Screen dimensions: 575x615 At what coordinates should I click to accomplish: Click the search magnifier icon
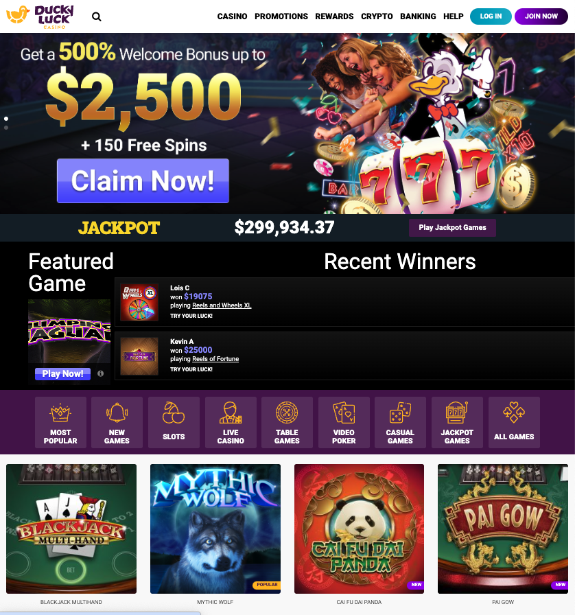(97, 17)
